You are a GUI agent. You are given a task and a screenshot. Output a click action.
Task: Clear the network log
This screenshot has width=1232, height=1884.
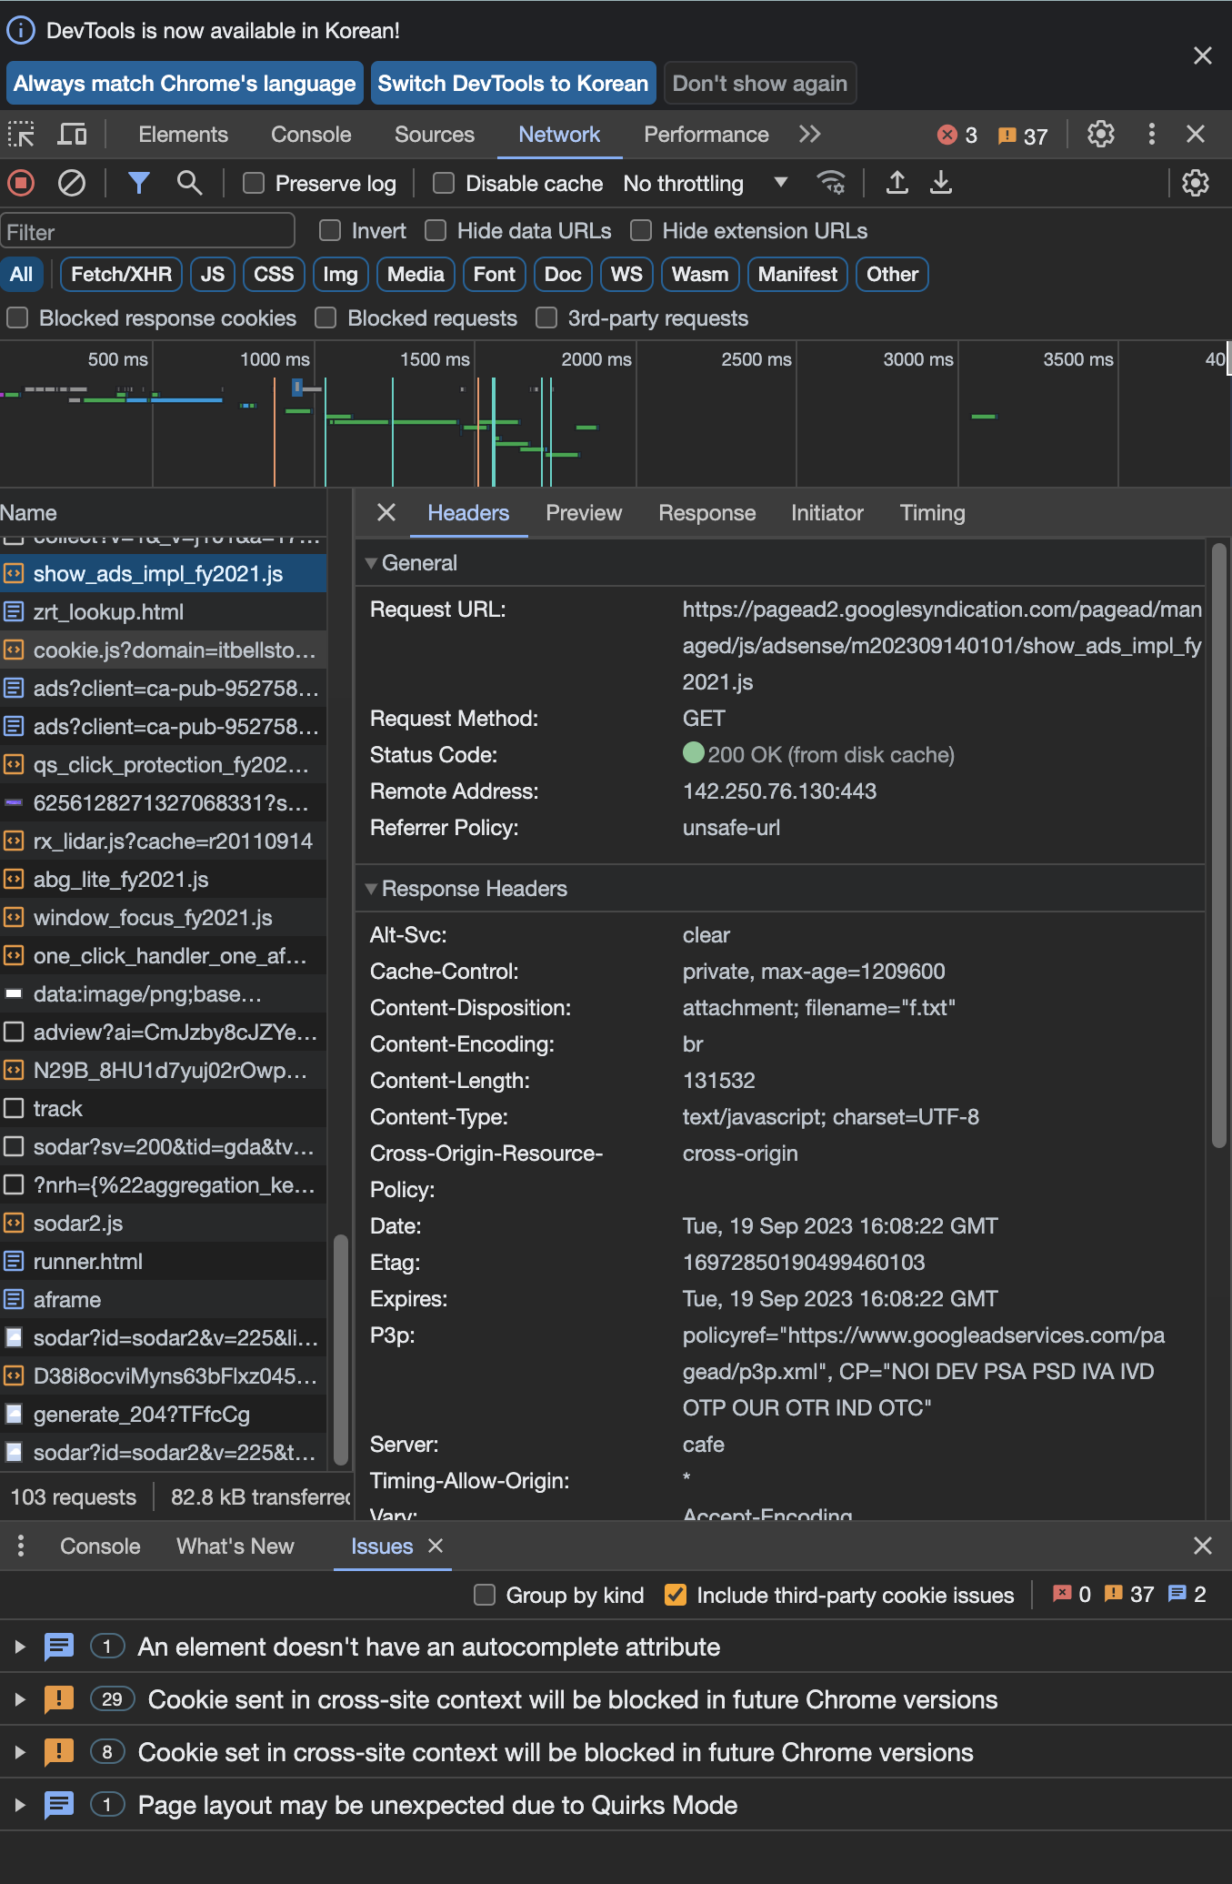coord(72,183)
